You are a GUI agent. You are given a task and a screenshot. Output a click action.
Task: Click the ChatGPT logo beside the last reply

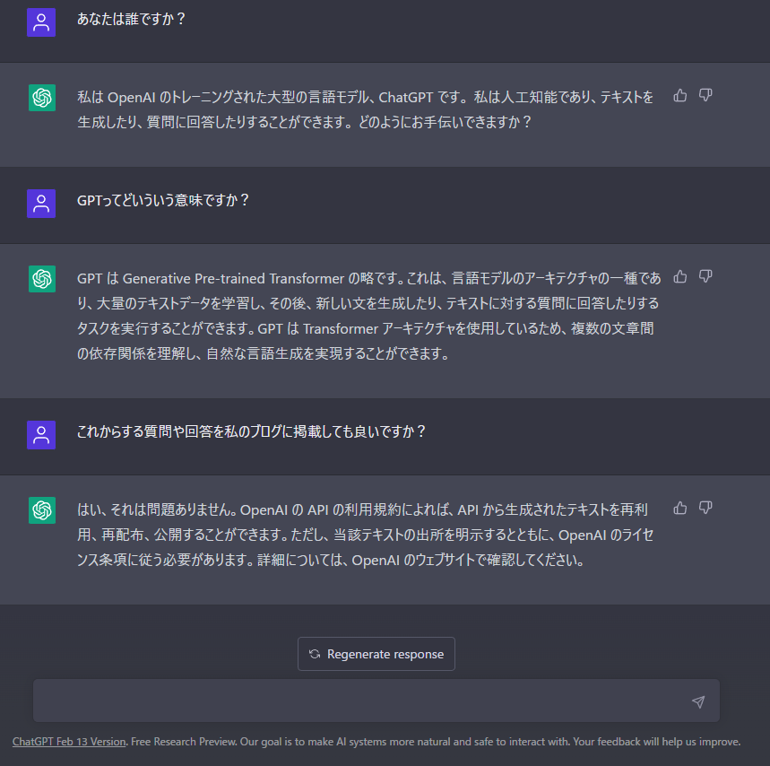[x=41, y=510]
